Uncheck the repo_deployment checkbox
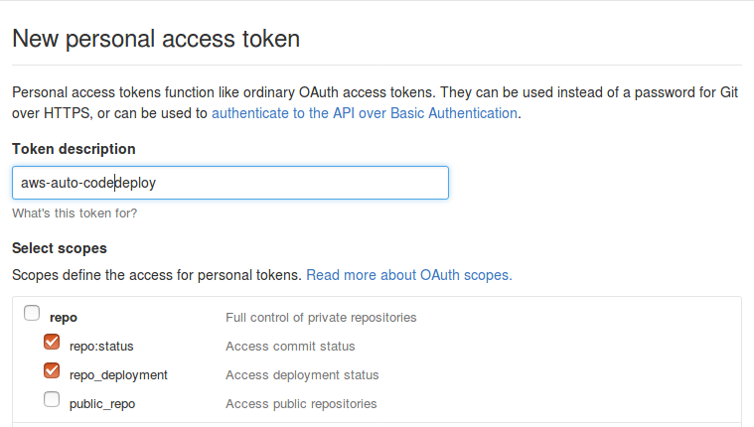 pos(52,370)
